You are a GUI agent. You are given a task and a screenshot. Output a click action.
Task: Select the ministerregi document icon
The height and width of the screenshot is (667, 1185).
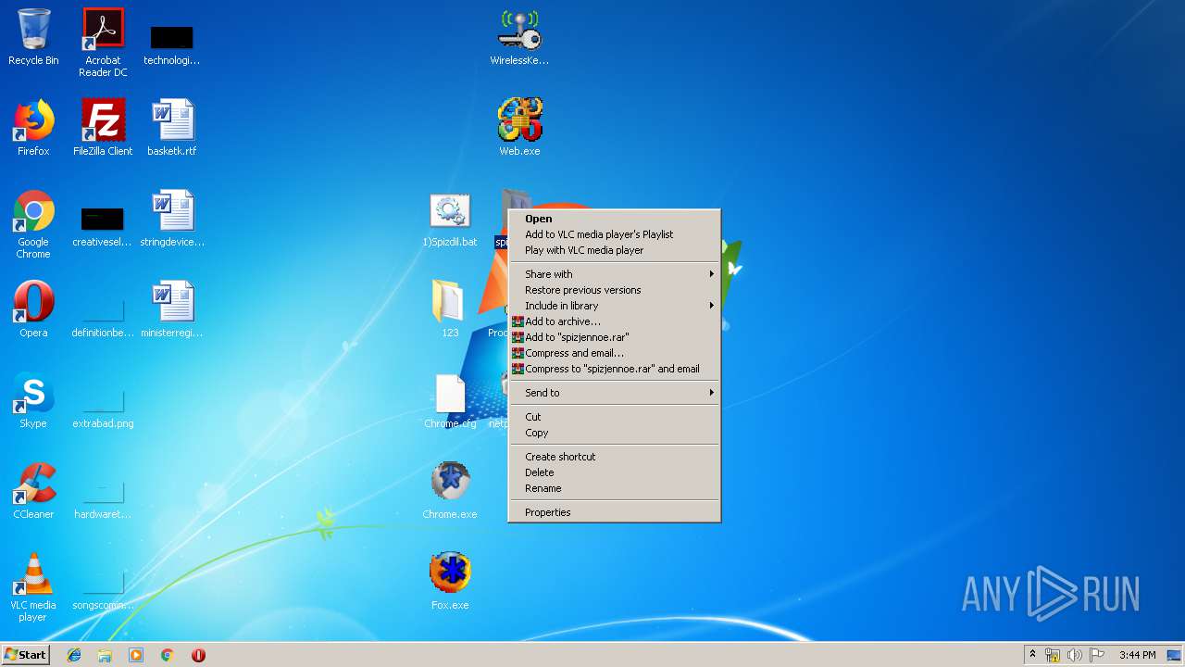pyautogui.click(x=172, y=309)
